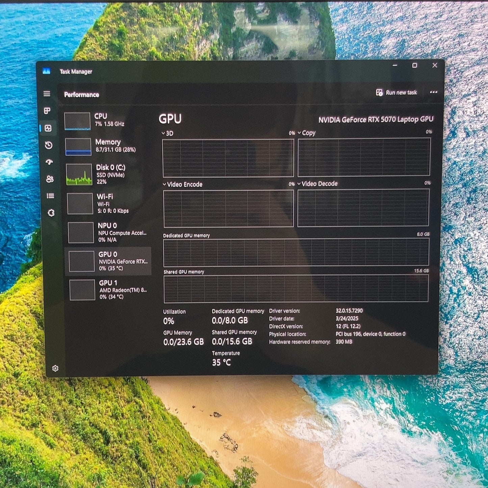Screen dimensions: 488x488
Task: Select the NPU 0 entry in performance list
Action: coord(108,232)
